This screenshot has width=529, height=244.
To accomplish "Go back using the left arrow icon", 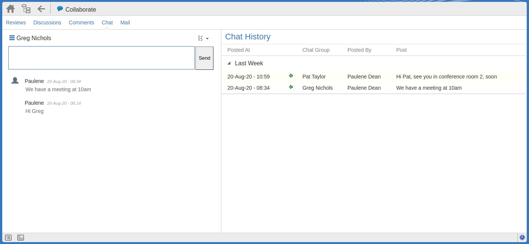I will pyautogui.click(x=41, y=9).
